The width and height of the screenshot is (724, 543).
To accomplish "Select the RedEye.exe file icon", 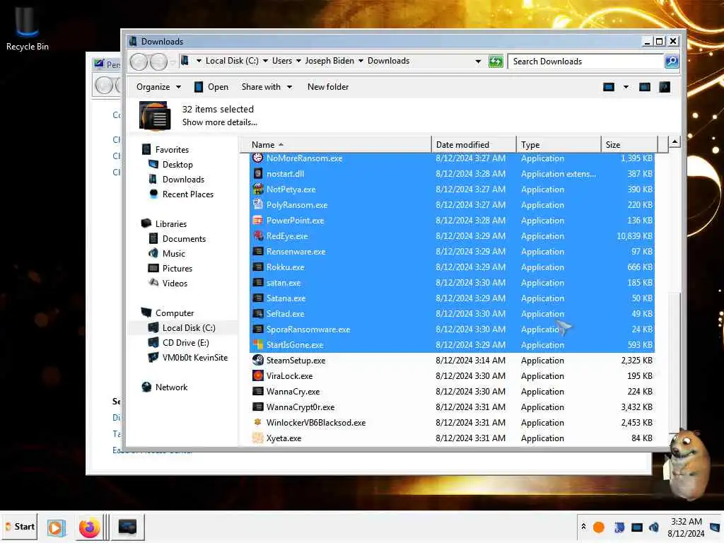I will tap(257, 235).
